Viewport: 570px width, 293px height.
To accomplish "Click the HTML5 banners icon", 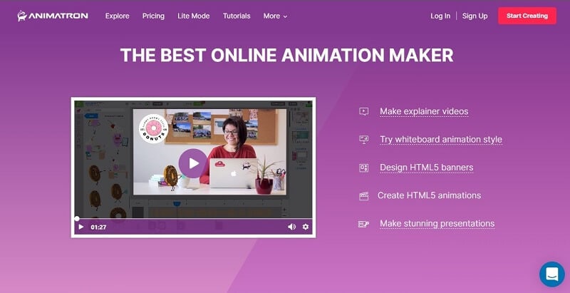I will [364, 168].
